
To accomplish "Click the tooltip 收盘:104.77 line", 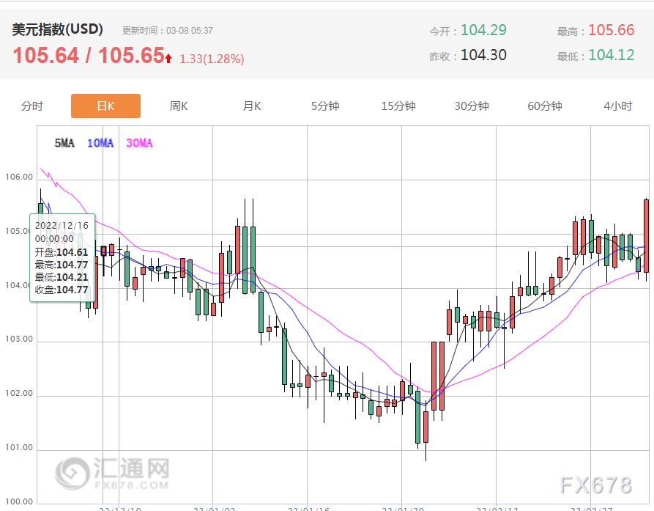I will 62,290.
